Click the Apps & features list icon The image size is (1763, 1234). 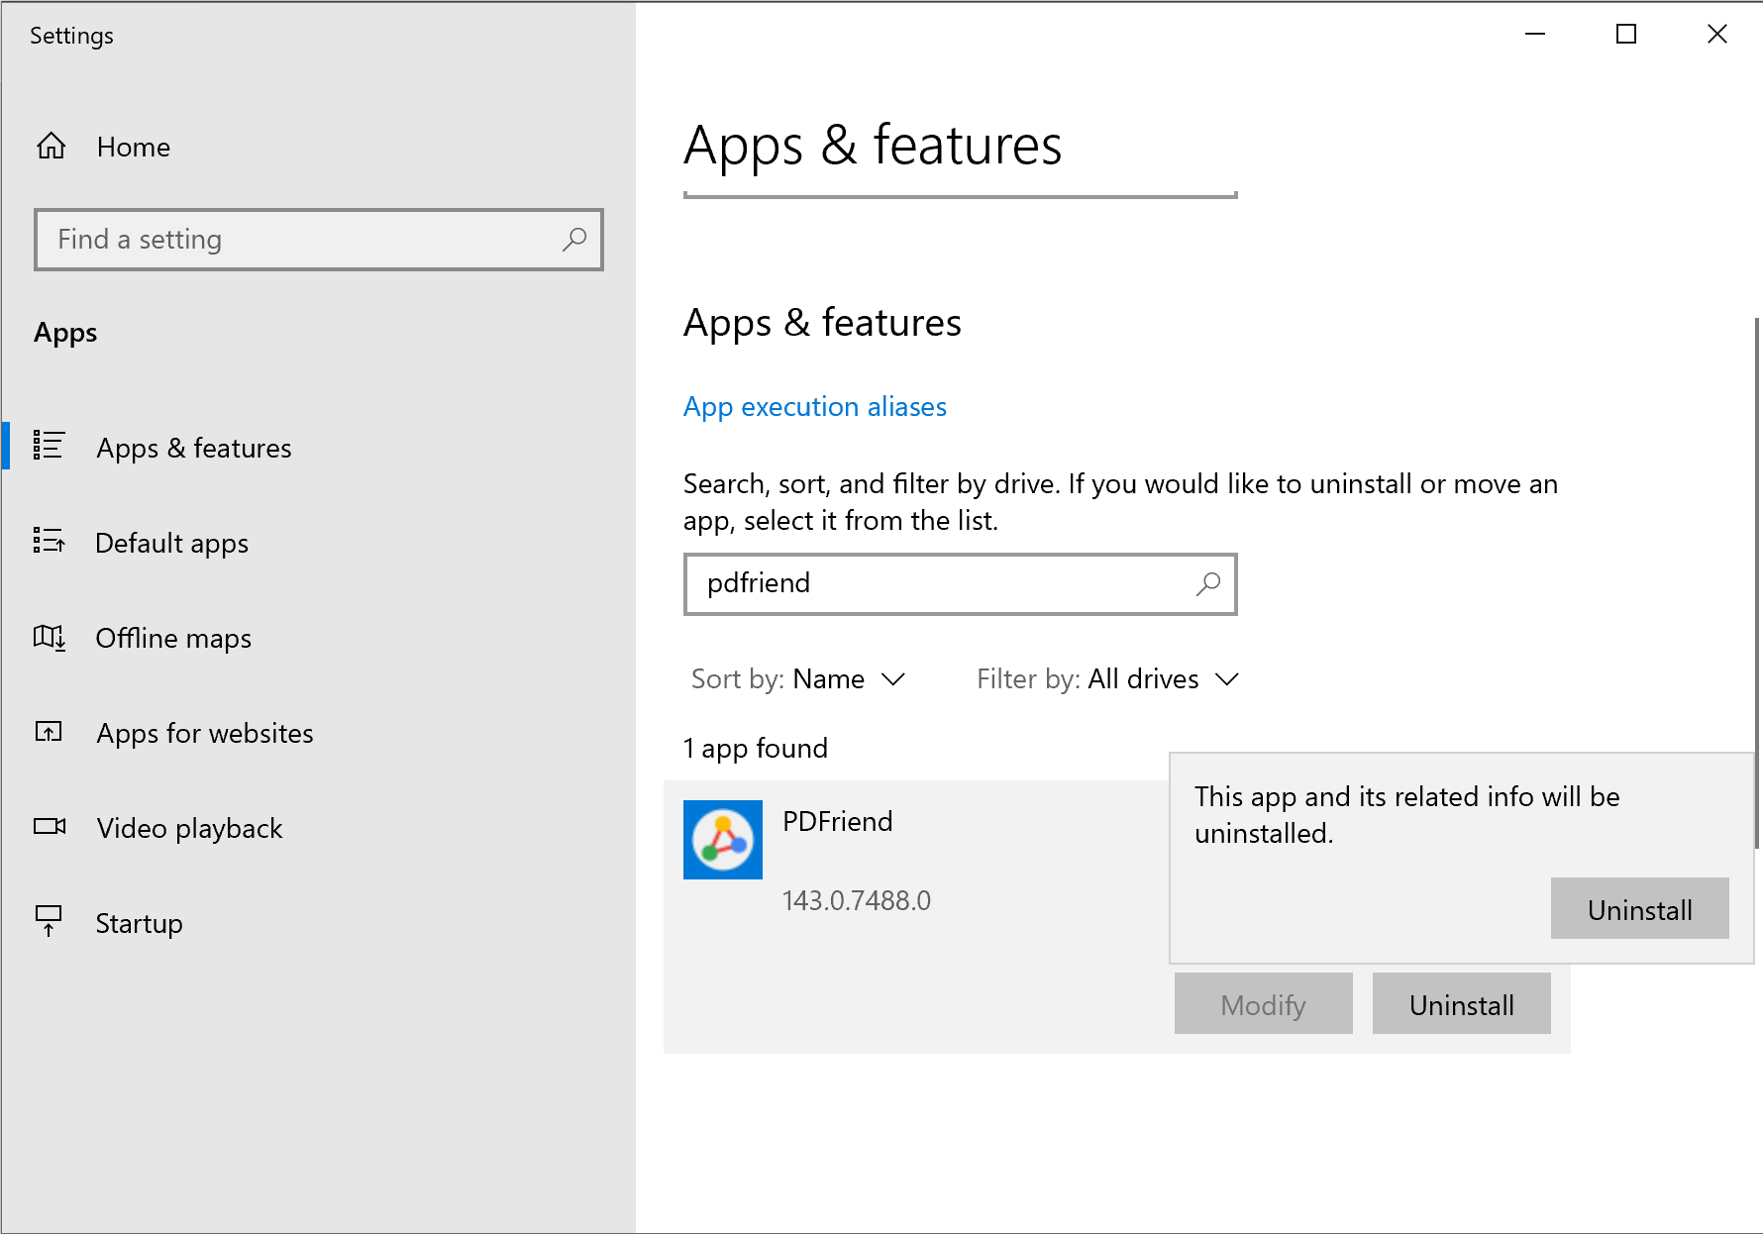pyautogui.click(x=49, y=446)
